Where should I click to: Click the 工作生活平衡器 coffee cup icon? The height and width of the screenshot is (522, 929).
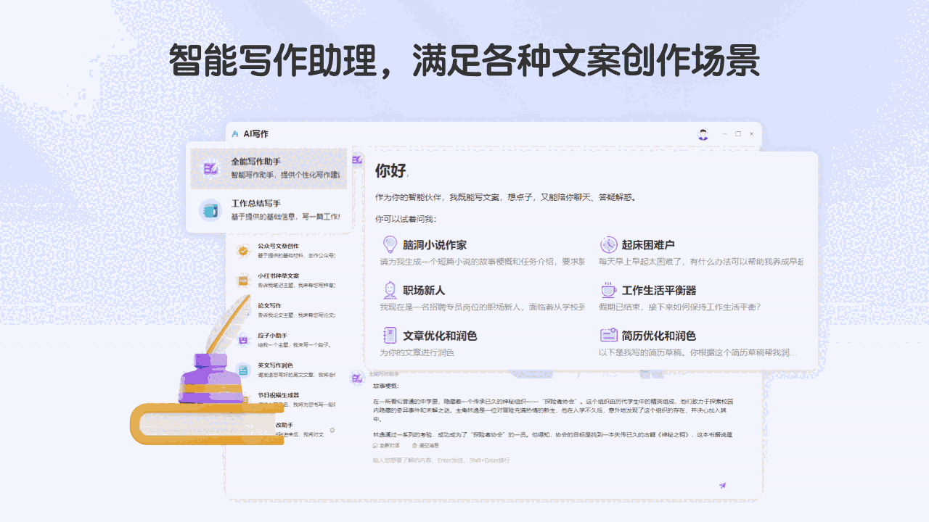coord(608,290)
